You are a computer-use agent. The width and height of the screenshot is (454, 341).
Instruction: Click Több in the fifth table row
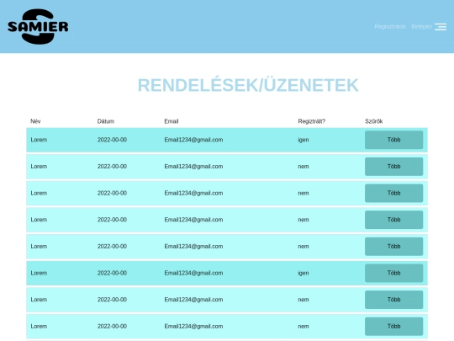(393, 247)
